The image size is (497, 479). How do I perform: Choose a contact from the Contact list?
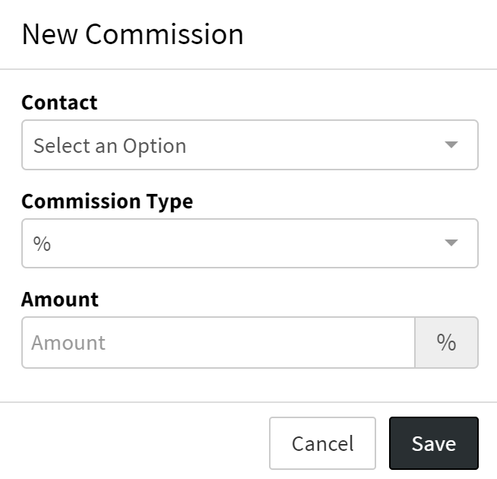point(249,144)
